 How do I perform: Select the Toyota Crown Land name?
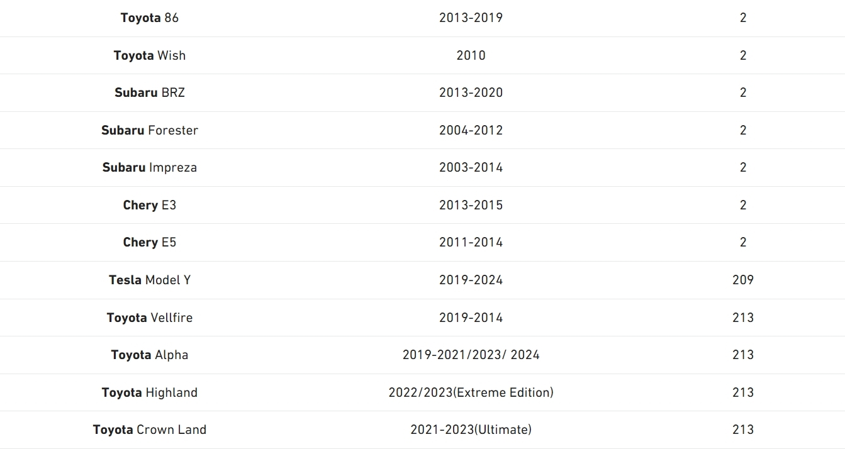tap(150, 430)
